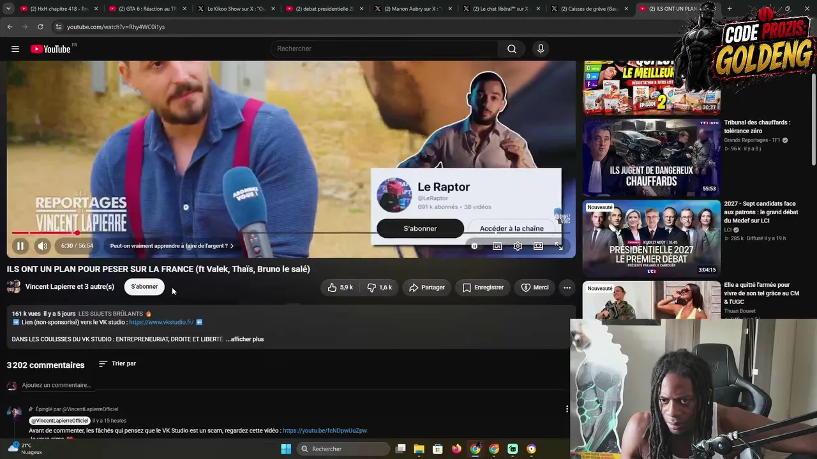Screen dimensions: 817x459
Task: Like the video with the thumbs-up button
Action: 340,288
